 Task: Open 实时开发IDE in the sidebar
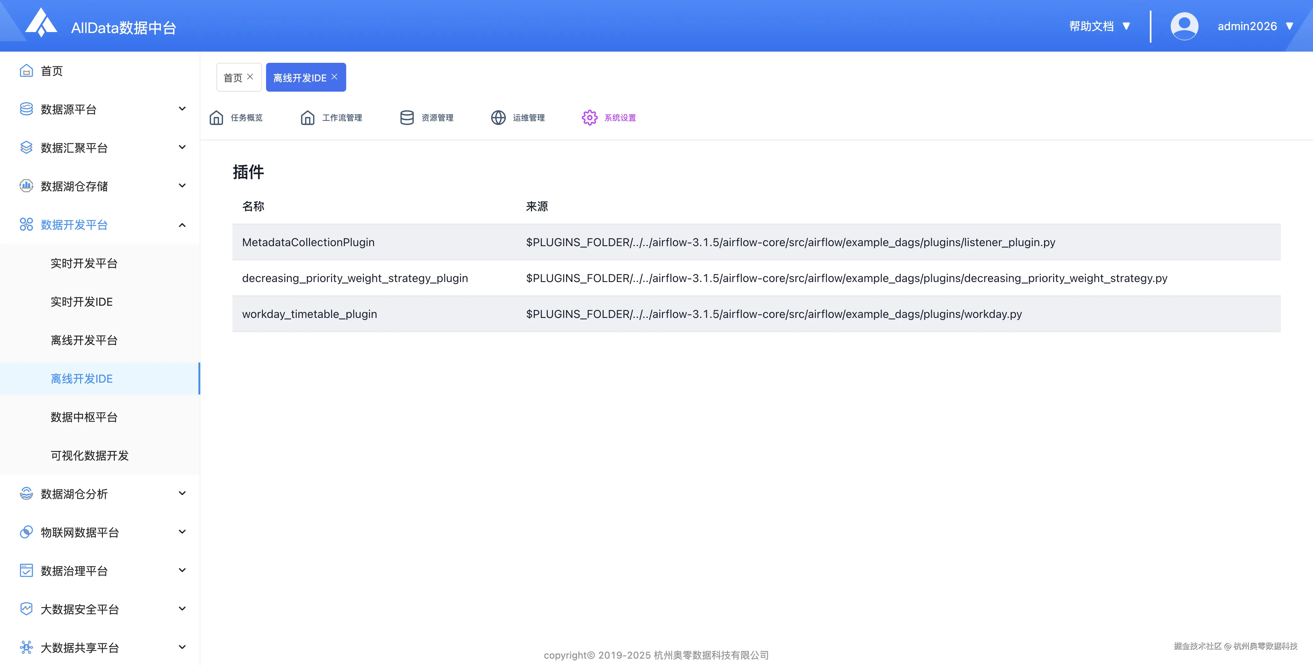click(81, 302)
